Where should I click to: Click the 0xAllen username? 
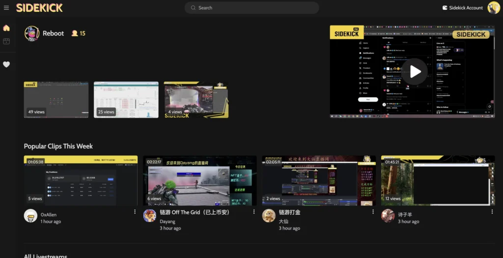coord(49,215)
